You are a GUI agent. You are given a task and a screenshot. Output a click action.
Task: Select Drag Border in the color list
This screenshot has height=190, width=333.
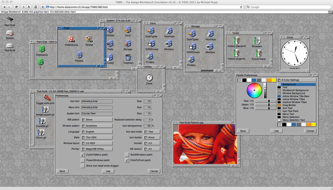click(289, 105)
